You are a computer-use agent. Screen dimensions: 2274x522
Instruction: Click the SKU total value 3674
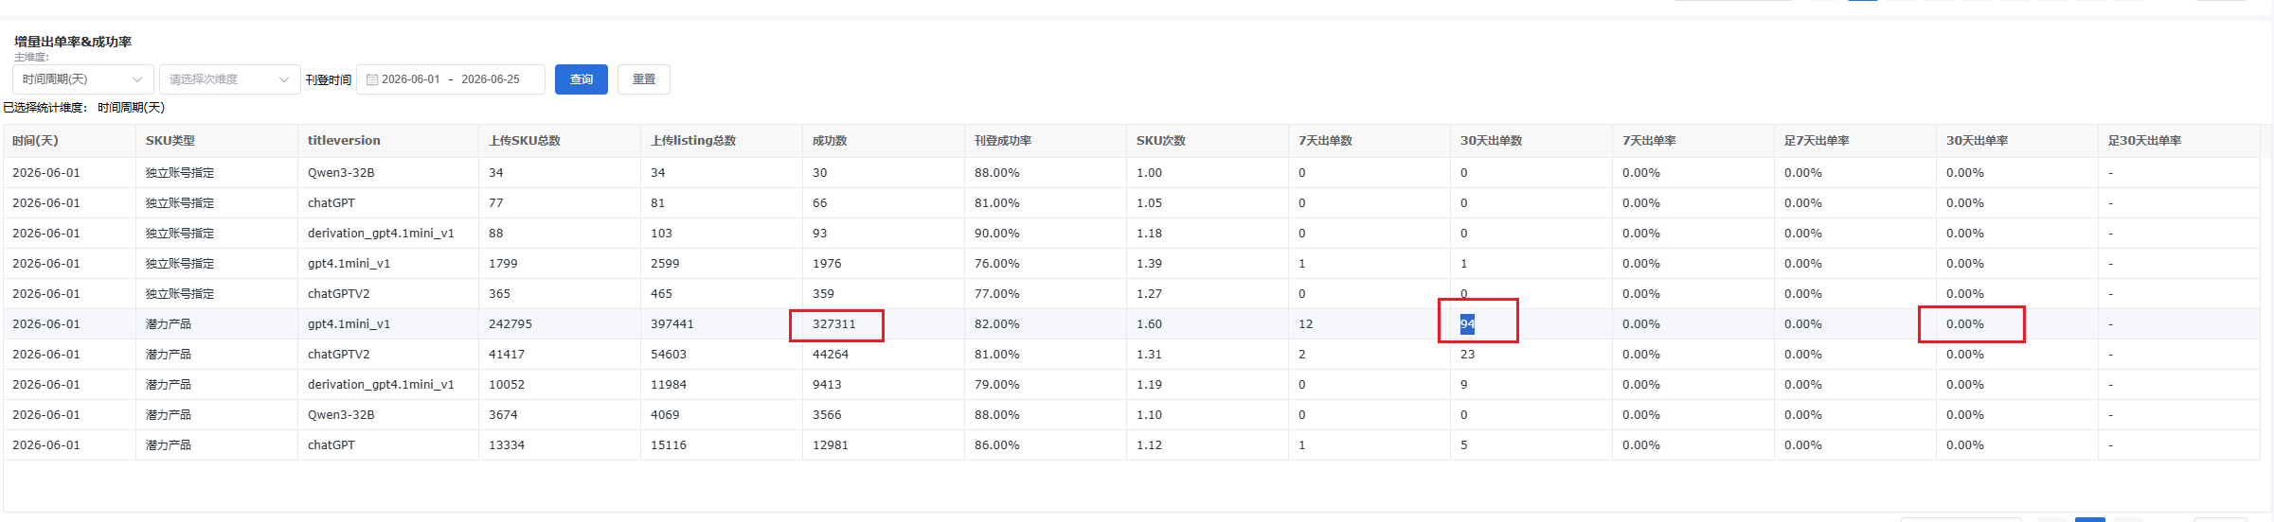pyautogui.click(x=503, y=415)
